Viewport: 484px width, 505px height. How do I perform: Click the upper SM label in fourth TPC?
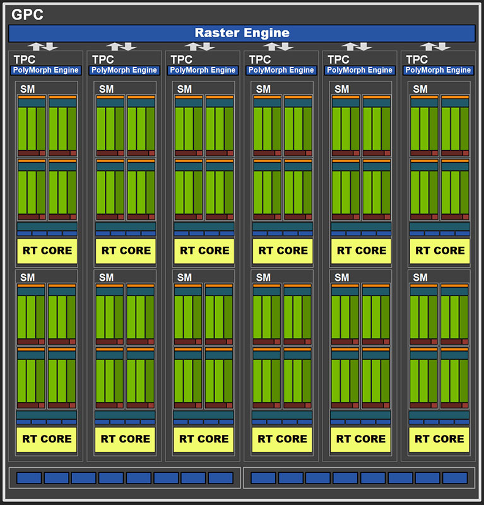[263, 89]
